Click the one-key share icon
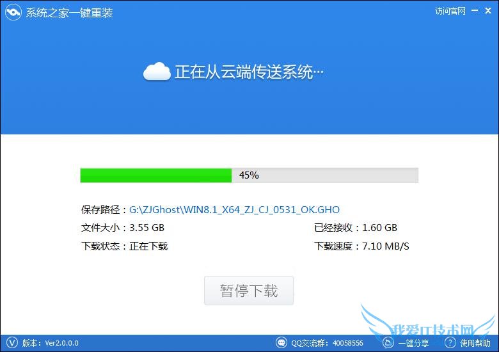499x352 pixels. click(x=388, y=343)
